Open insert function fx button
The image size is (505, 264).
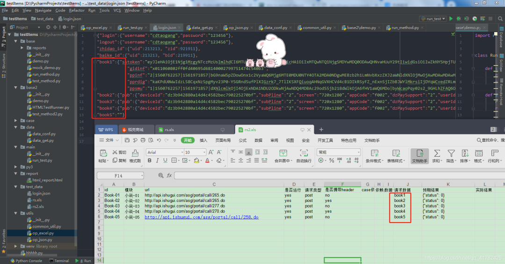coord(169,175)
